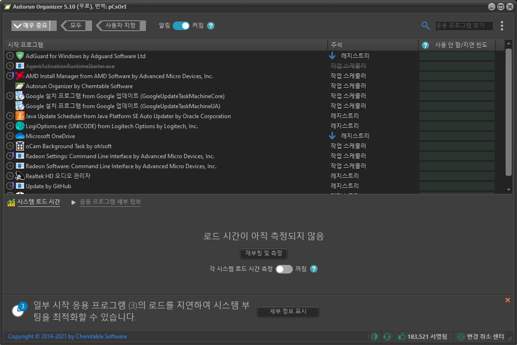Click the GoogleUpdateTaskMachineCore entry icon
This screenshot has width=517, height=345.
[x=20, y=96]
